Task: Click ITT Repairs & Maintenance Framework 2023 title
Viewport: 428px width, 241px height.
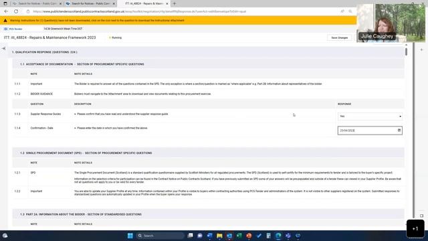Action: (x=49, y=37)
